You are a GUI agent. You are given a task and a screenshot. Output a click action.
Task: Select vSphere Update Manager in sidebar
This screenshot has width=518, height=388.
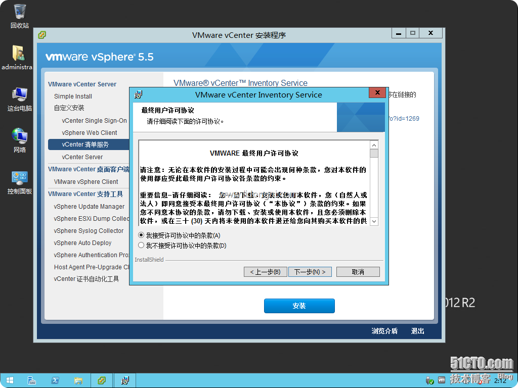[89, 207]
